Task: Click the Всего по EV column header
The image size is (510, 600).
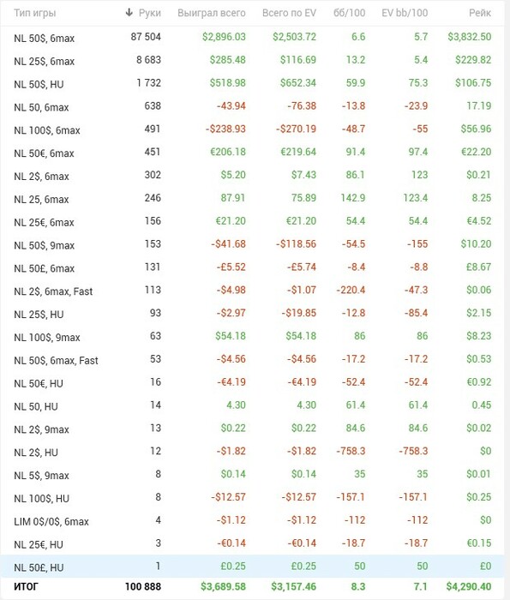Action: pos(289,13)
